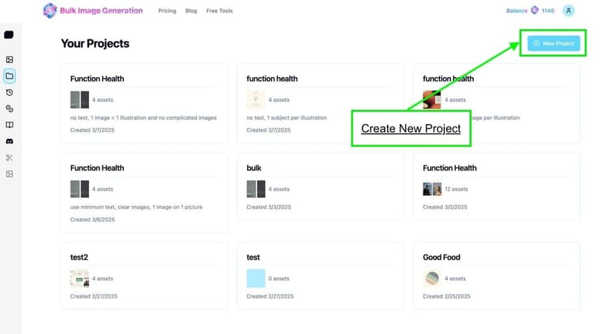Click the Good Food project thumbnail
This screenshot has width=614, height=334.
tap(432, 278)
